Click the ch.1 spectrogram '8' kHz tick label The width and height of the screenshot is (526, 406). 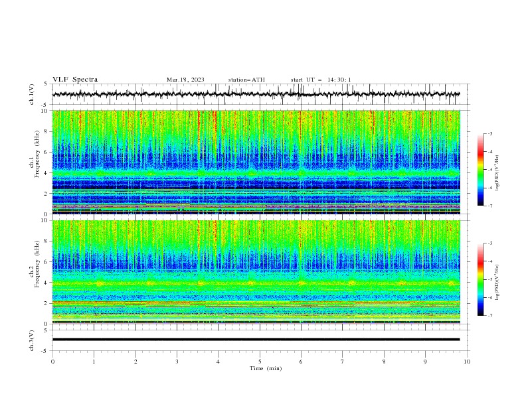click(x=47, y=131)
